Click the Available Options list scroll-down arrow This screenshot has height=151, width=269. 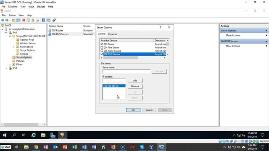pyautogui.click(x=168, y=54)
